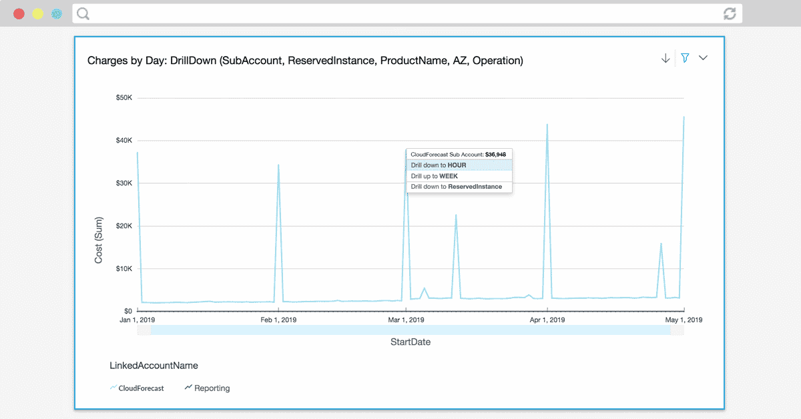The height and width of the screenshot is (419, 801).
Task: Click the $40K y-axis label
Action: coord(124,141)
